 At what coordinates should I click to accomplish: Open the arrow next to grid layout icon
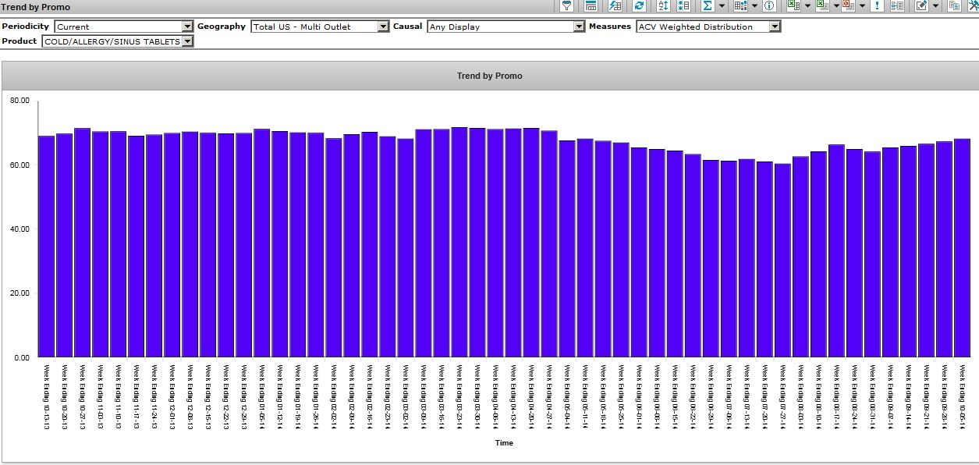point(754,6)
